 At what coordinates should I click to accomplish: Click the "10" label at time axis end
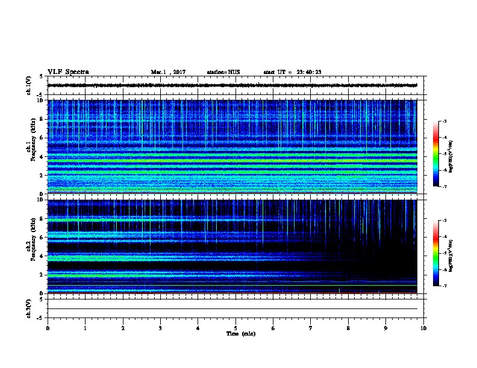pyautogui.click(x=423, y=328)
